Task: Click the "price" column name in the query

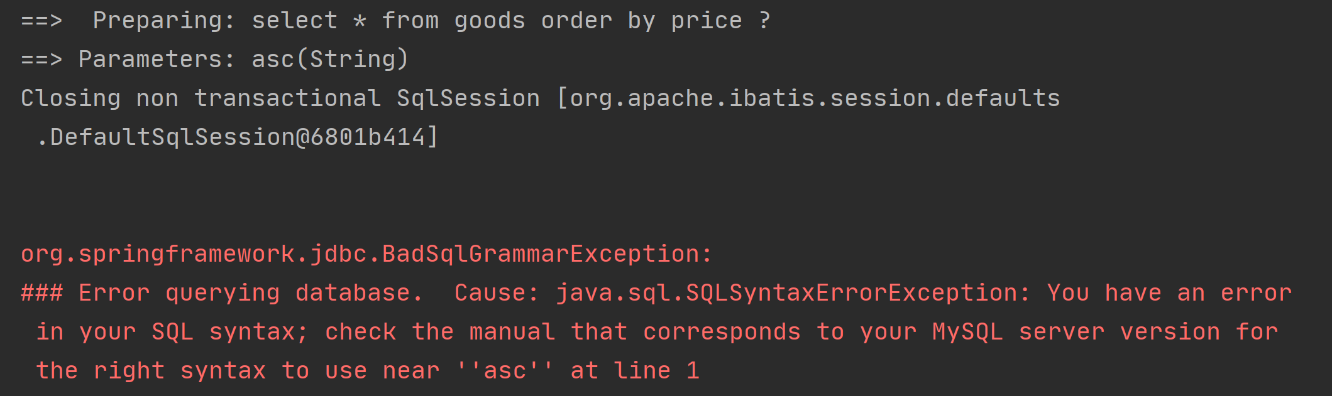Action: [x=707, y=21]
